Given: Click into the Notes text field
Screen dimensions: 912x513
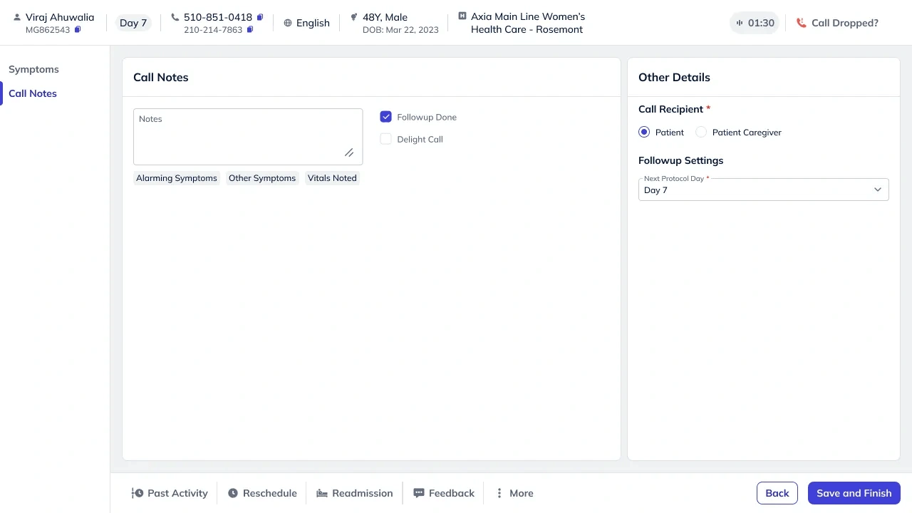Looking at the screenshot, I should point(248,137).
